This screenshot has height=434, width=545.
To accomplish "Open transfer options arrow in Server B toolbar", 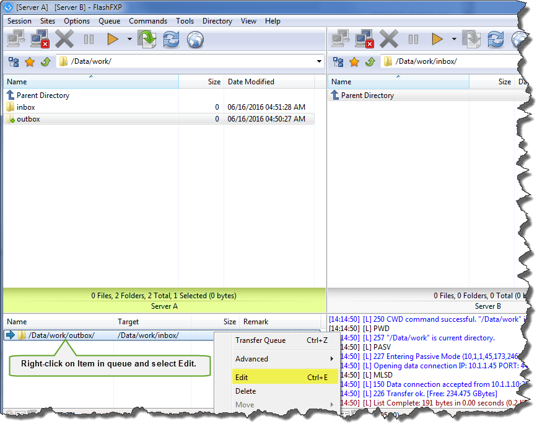I will (x=454, y=39).
